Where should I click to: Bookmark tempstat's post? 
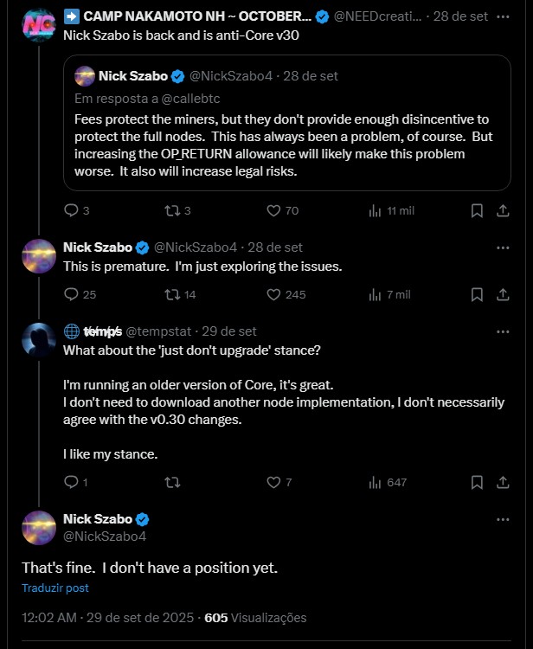point(476,482)
